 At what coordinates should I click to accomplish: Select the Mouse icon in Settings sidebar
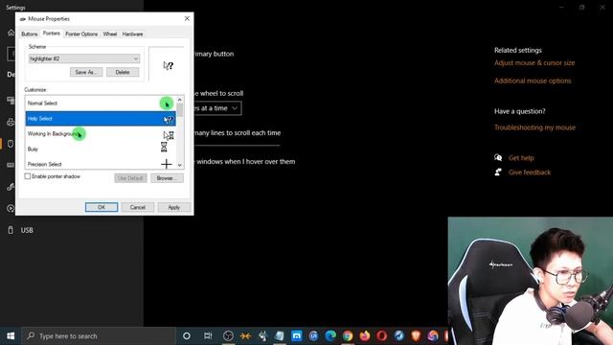[x=11, y=144]
